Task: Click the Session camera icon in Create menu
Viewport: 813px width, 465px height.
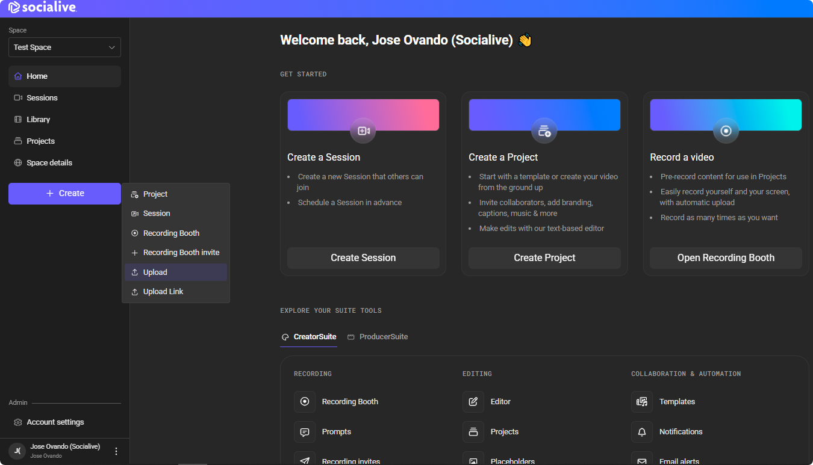Action: click(135, 214)
